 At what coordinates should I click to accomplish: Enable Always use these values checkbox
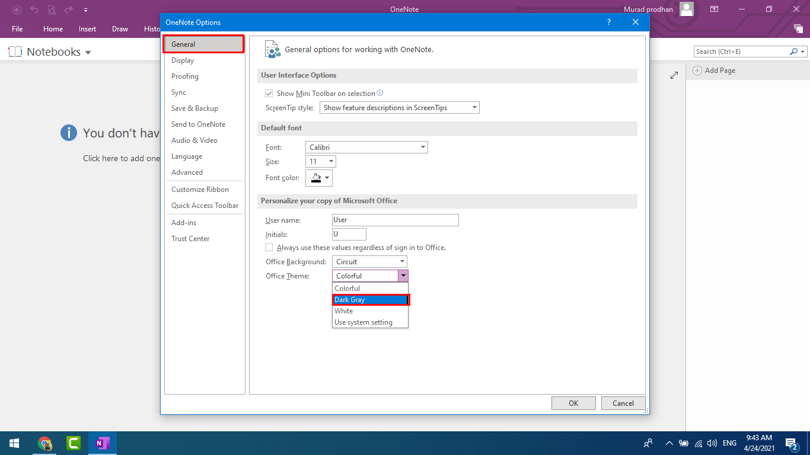pyautogui.click(x=269, y=248)
